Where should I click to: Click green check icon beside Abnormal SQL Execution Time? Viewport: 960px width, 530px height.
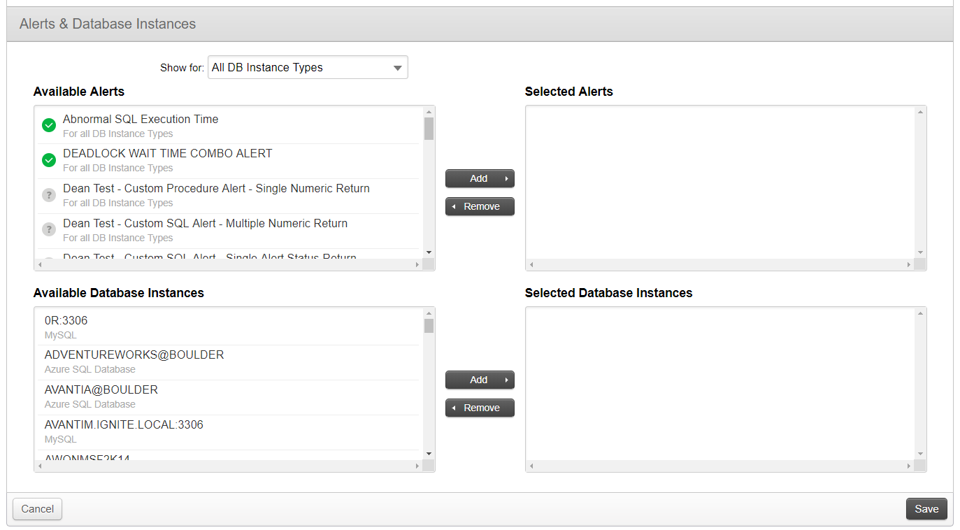point(49,126)
